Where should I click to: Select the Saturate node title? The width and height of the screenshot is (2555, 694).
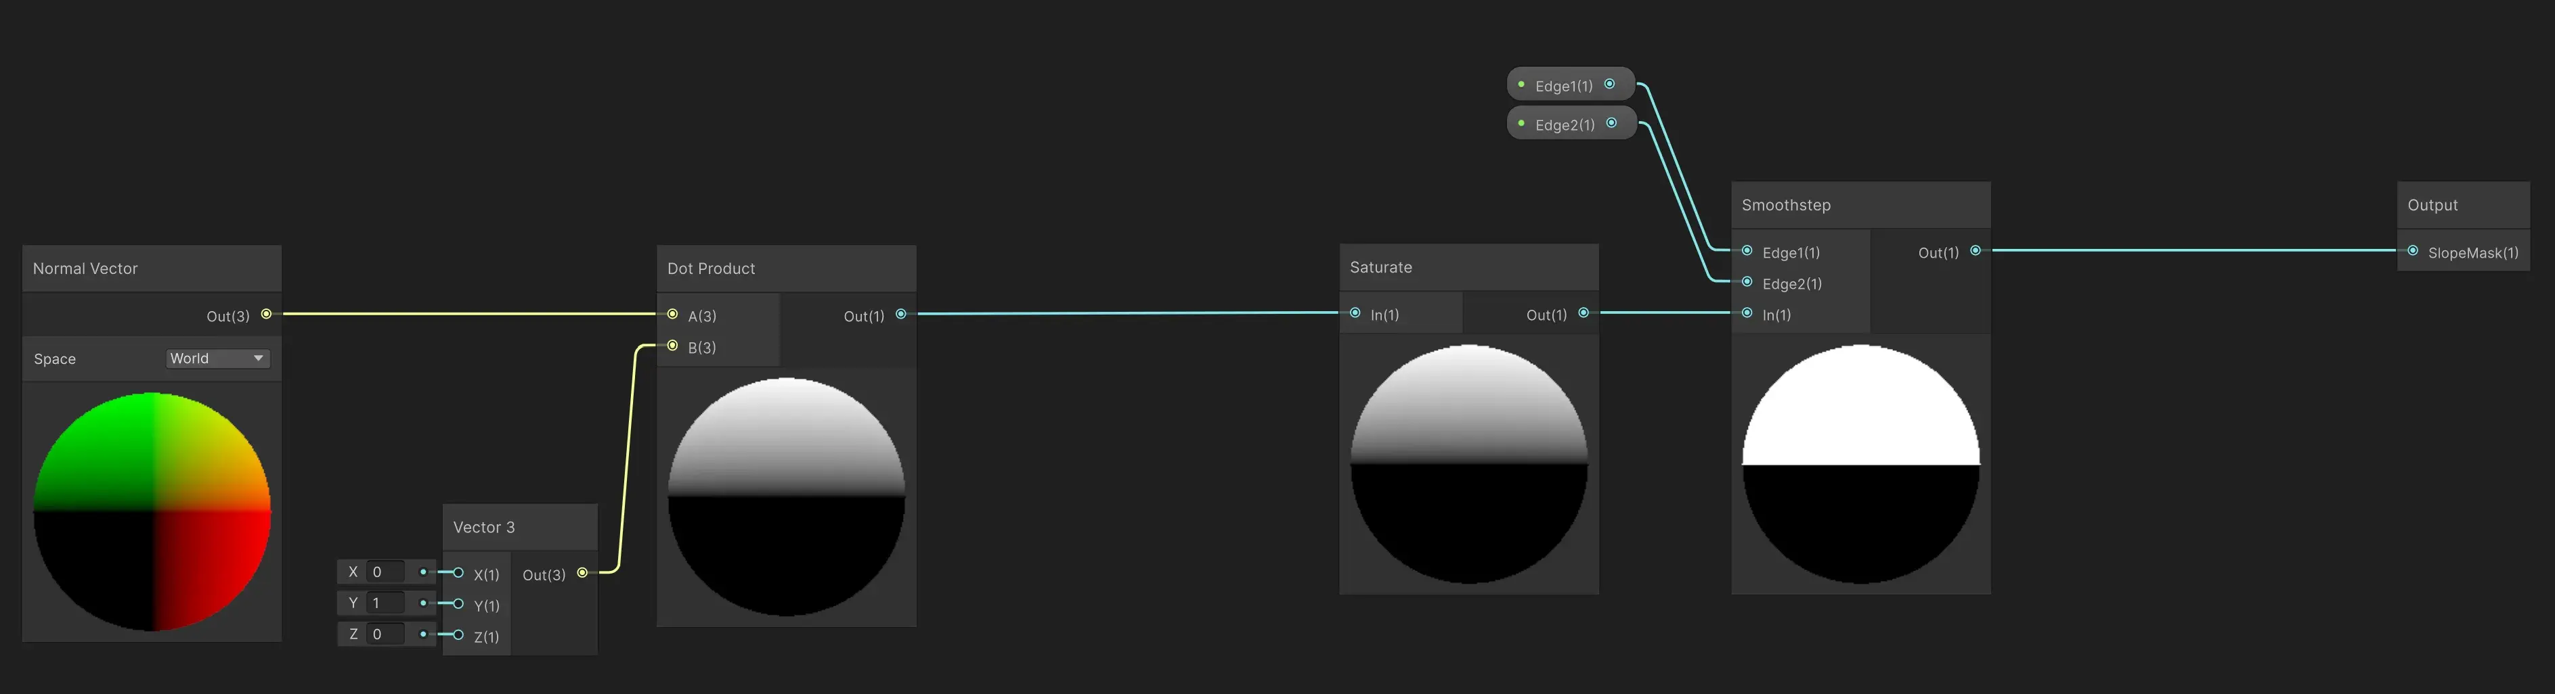[x=1380, y=268]
